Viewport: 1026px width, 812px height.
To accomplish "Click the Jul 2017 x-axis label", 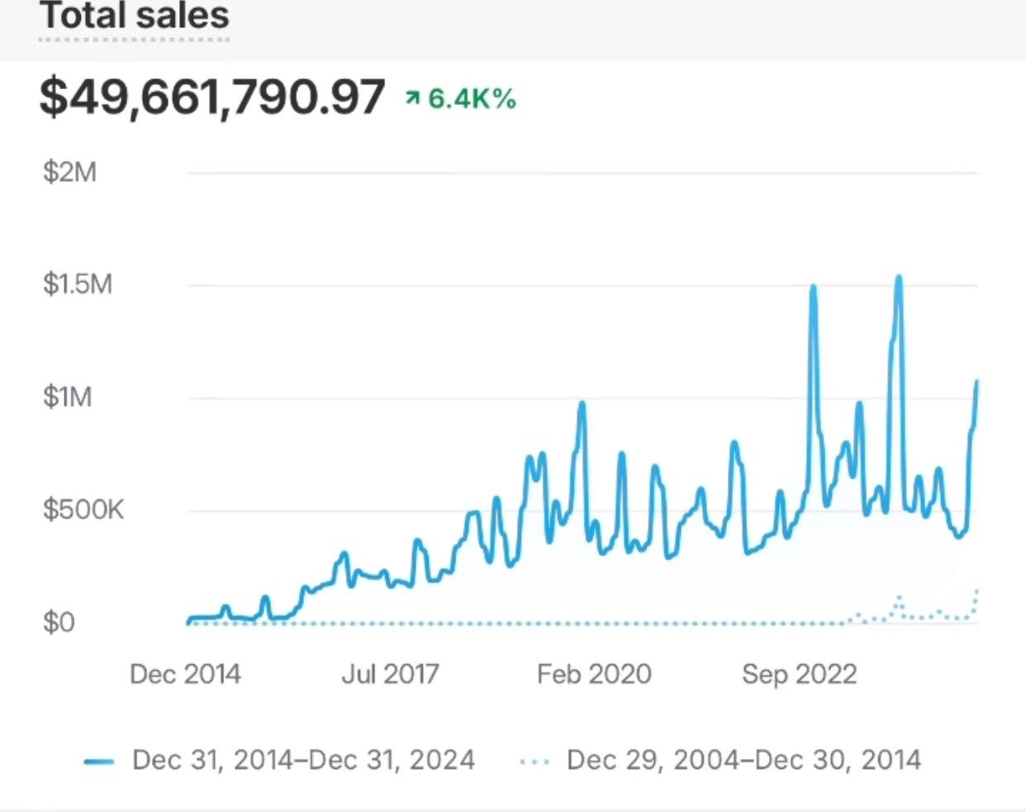I will point(390,674).
